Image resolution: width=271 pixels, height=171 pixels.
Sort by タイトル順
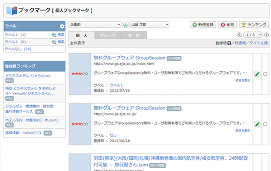point(258,43)
